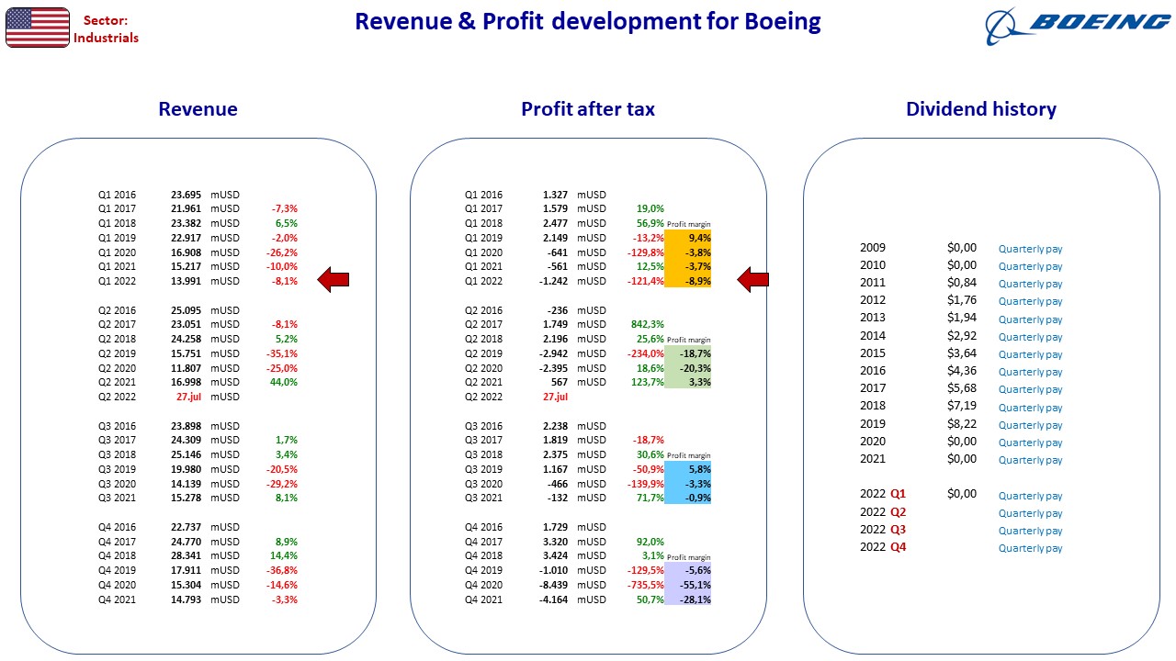Screen dimensions: 1176x661
Task: Open the Quarterly pay link for 2021
Action: (x=1030, y=460)
